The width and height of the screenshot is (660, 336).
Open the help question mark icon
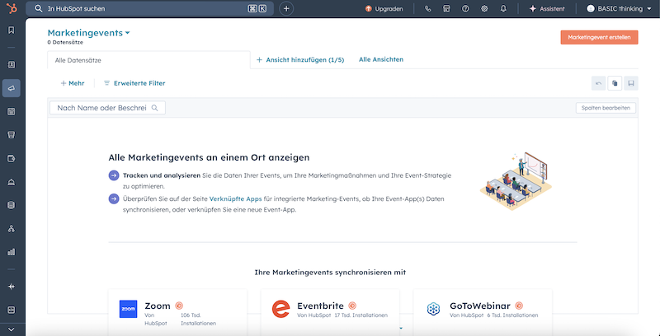point(465,8)
